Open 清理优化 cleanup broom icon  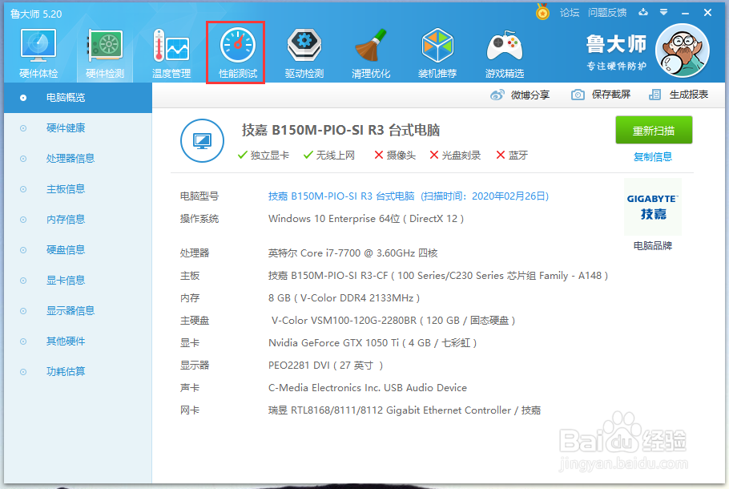click(x=371, y=52)
